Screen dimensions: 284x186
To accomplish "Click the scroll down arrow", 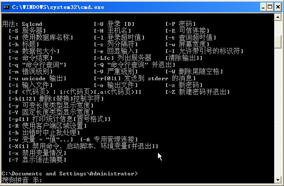I will pyautogui.click(x=278, y=180).
